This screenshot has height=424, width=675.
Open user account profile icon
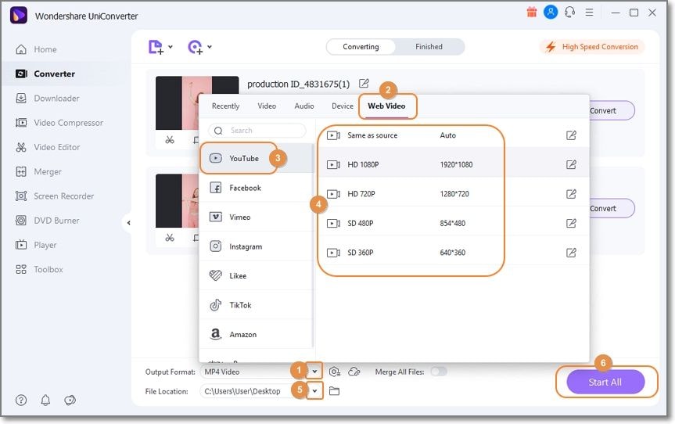tap(551, 12)
